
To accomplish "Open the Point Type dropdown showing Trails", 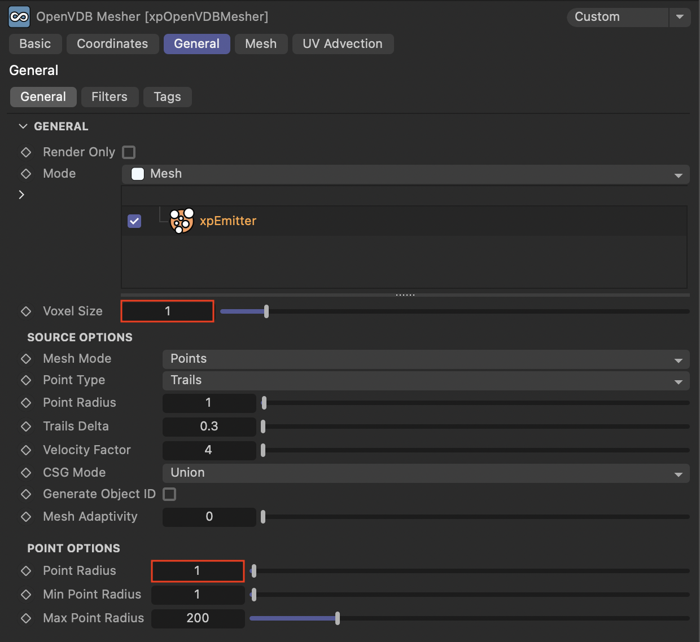I will click(426, 380).
